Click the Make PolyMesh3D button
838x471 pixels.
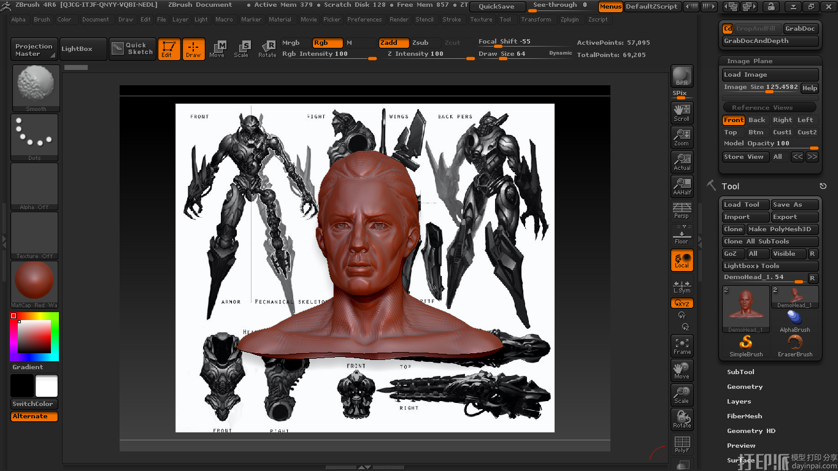click(x=782, y=229)
